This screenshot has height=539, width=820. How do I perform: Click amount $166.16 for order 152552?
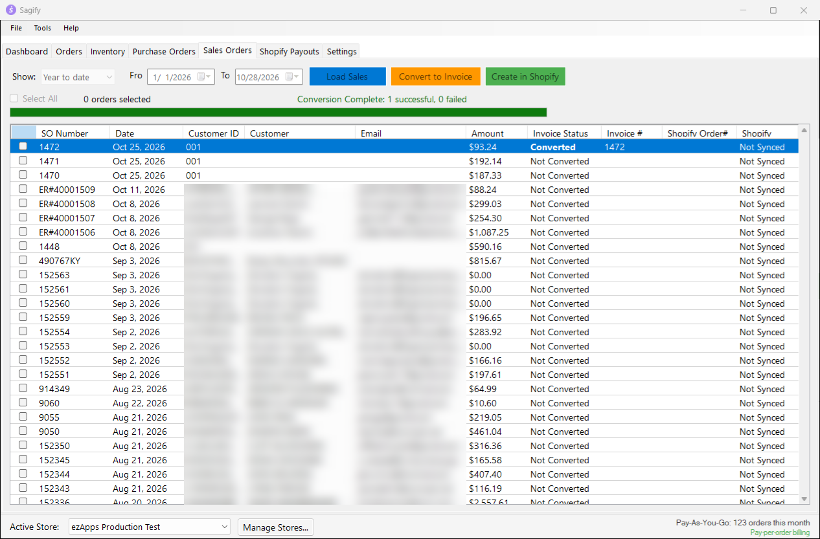point(485,360)
